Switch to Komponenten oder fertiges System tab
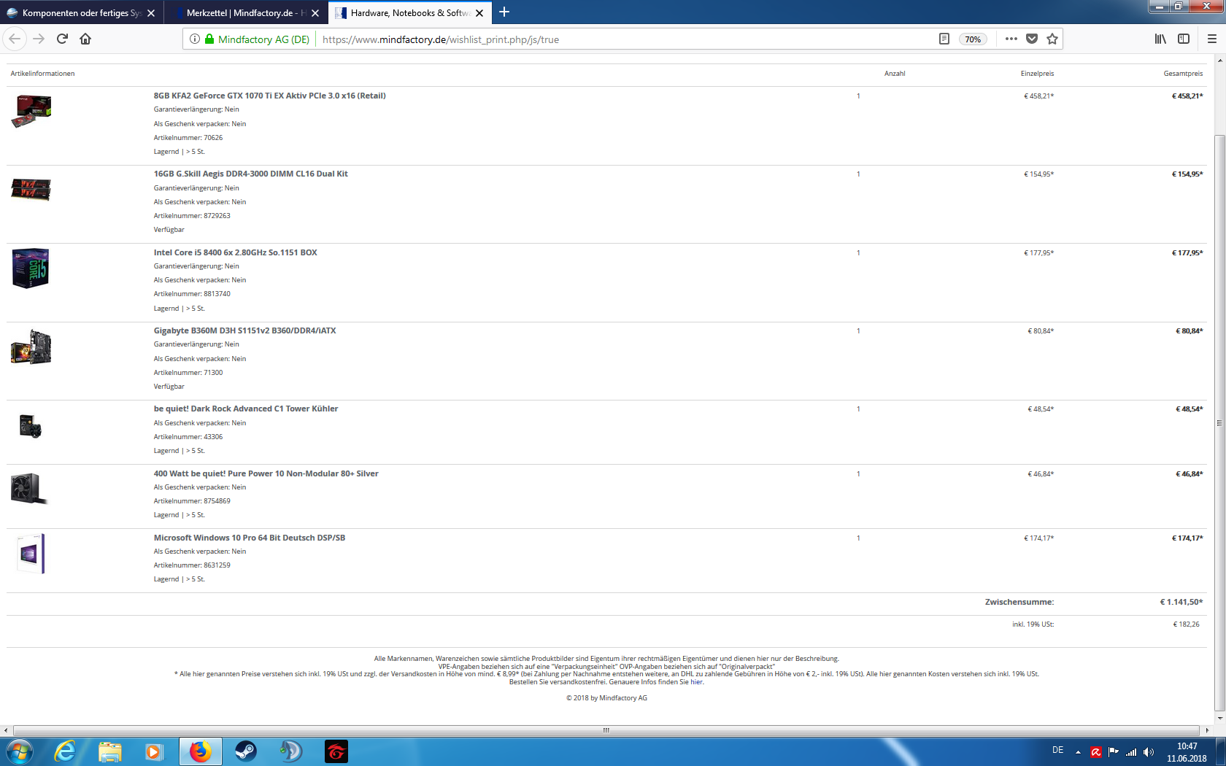Image resolution: width=1226 pixels, height=766 pixels. pyautogui.click(x=81, y=12)
